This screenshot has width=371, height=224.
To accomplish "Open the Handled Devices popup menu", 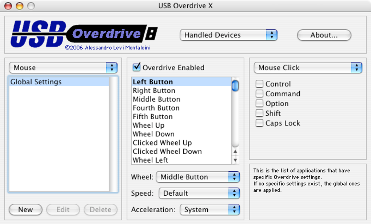I will (x=228, y=35).
